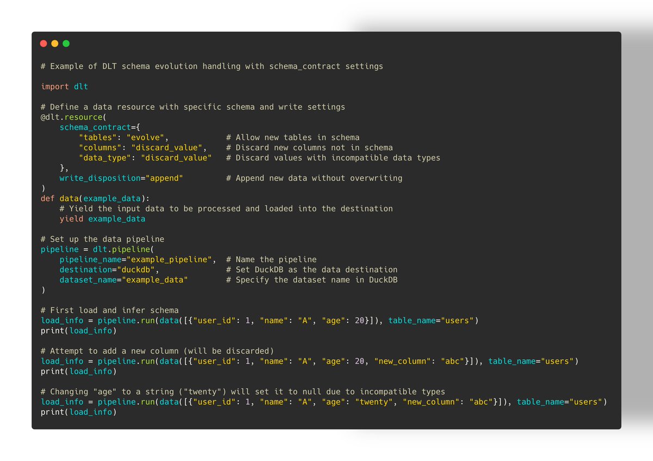Click the "columns": "discard_value" entry
Screen dimensions: 653x461
tap(143, 147)
